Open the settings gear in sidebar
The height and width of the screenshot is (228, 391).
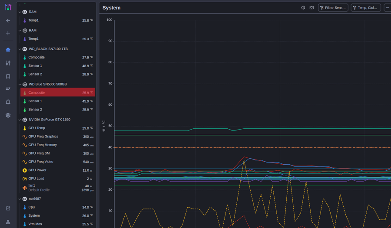click(x=8, y=115)
